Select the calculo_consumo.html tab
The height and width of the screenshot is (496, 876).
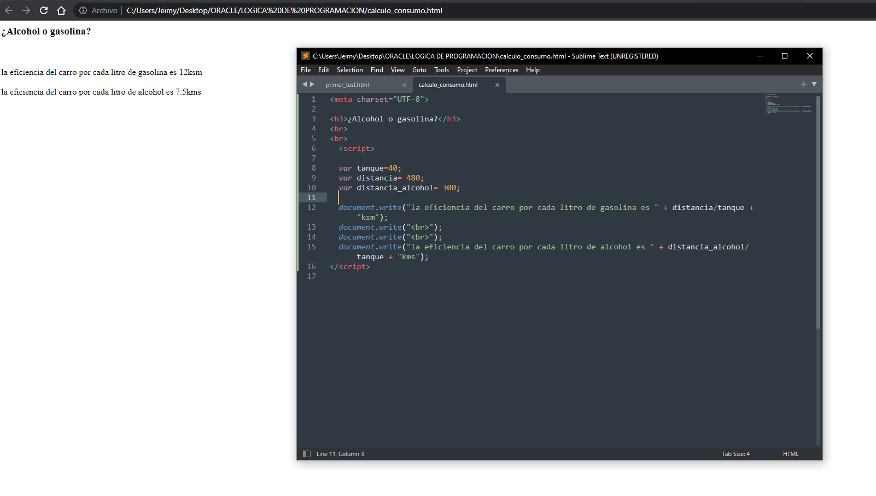point(448,85)
